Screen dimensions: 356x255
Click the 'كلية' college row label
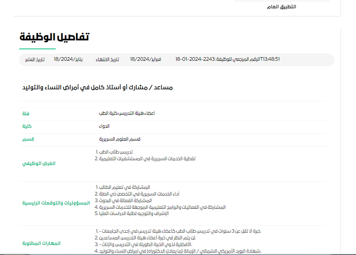click(x=27, y=127)
